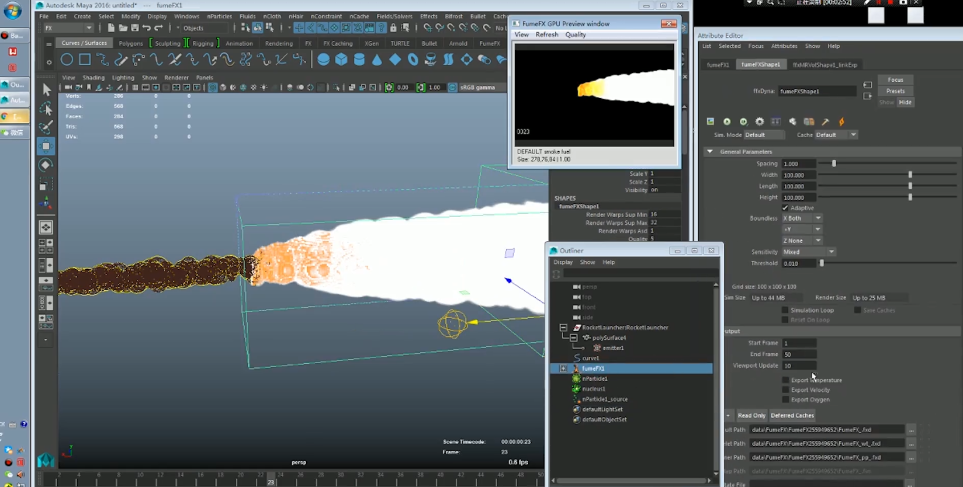This screenshot has height=487, width=963.
Task: Click the Hide button in Attribute Editor
Action: (x=905, y=102)
